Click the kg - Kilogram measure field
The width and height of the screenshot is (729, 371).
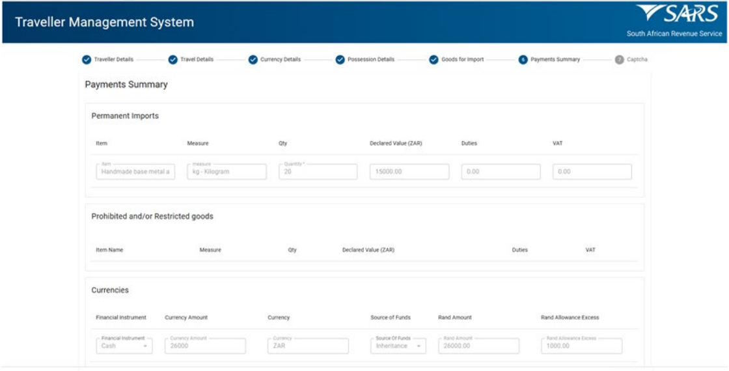(x=227, y=172)
